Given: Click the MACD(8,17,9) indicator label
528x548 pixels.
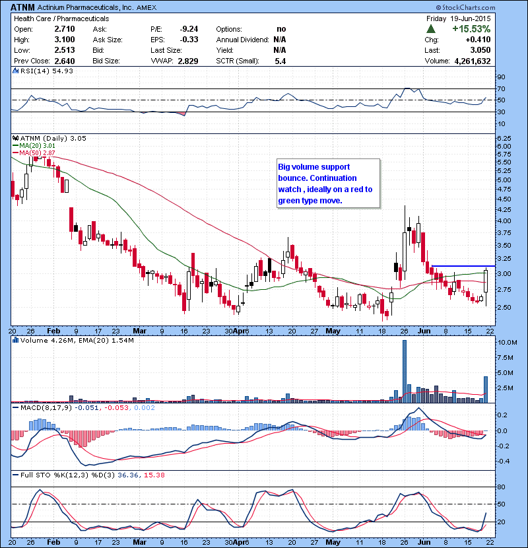Looking at the screenshot, I should [x=46, y=407].
